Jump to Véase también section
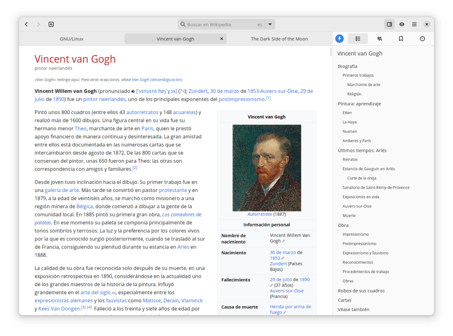 coord(353,309)
